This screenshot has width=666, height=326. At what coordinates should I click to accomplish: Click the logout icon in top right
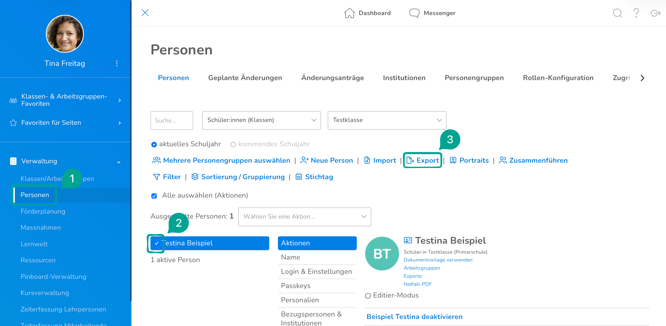[x=655, y=13]
